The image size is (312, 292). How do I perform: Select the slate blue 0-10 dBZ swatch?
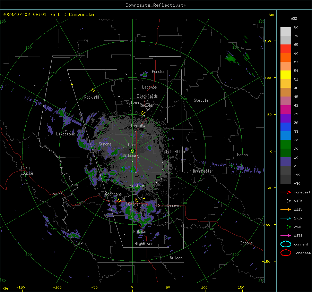(x=286, y=162)
